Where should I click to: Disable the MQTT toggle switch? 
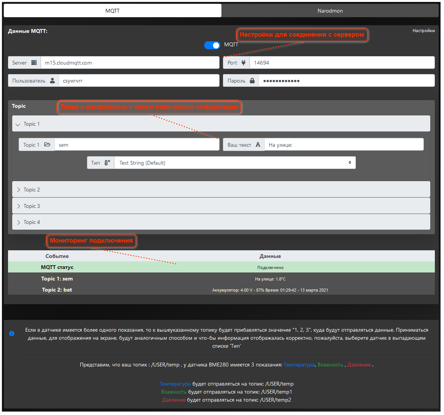point(212,45)
